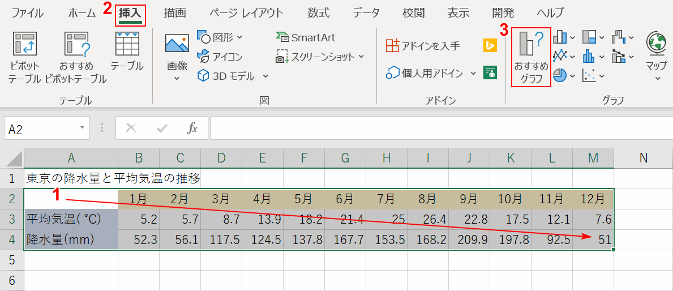Screen dimensions: 673x291
Task: Expand the 個人用アドイン dropdown arrow
Action: click(473, 74)
